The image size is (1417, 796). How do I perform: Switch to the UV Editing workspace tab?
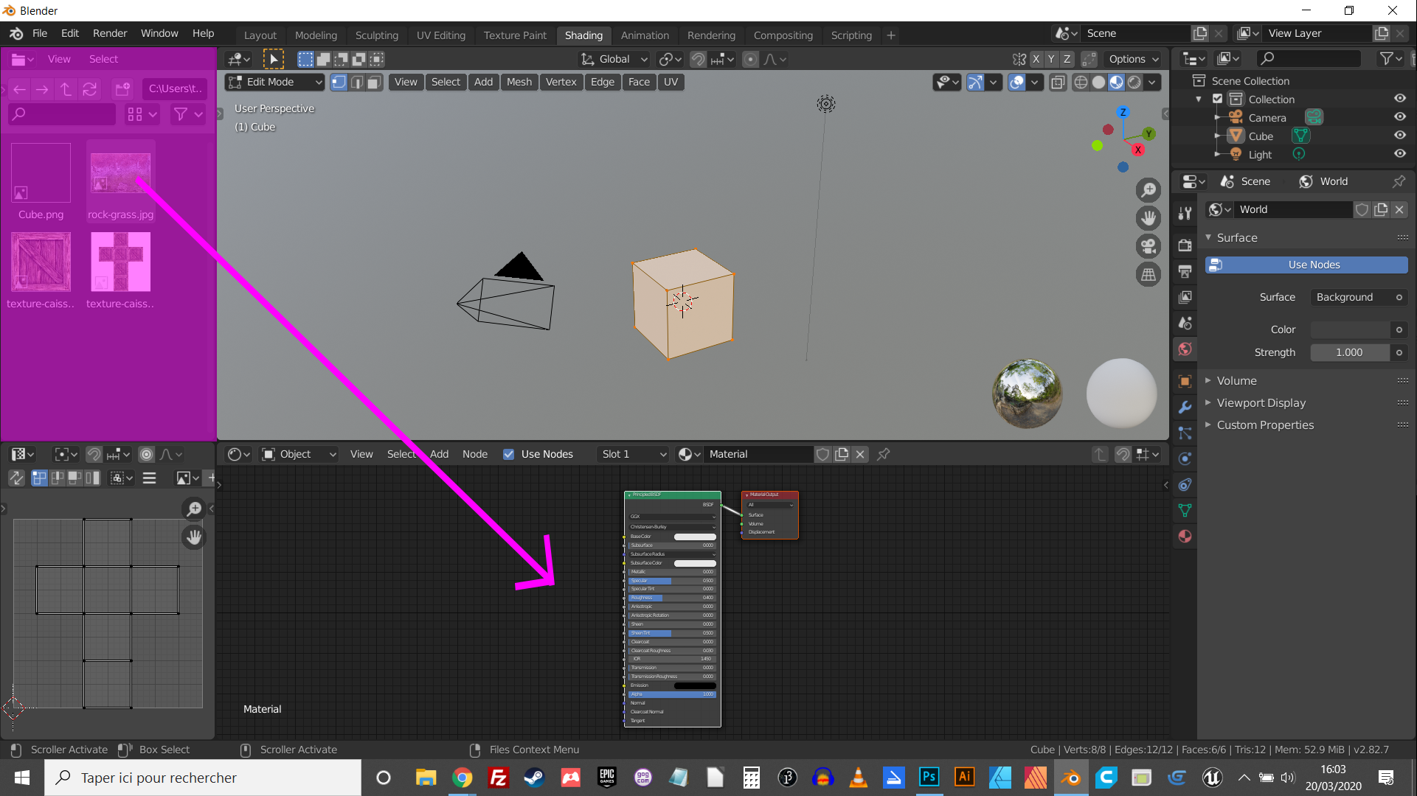tap(440, 35)
